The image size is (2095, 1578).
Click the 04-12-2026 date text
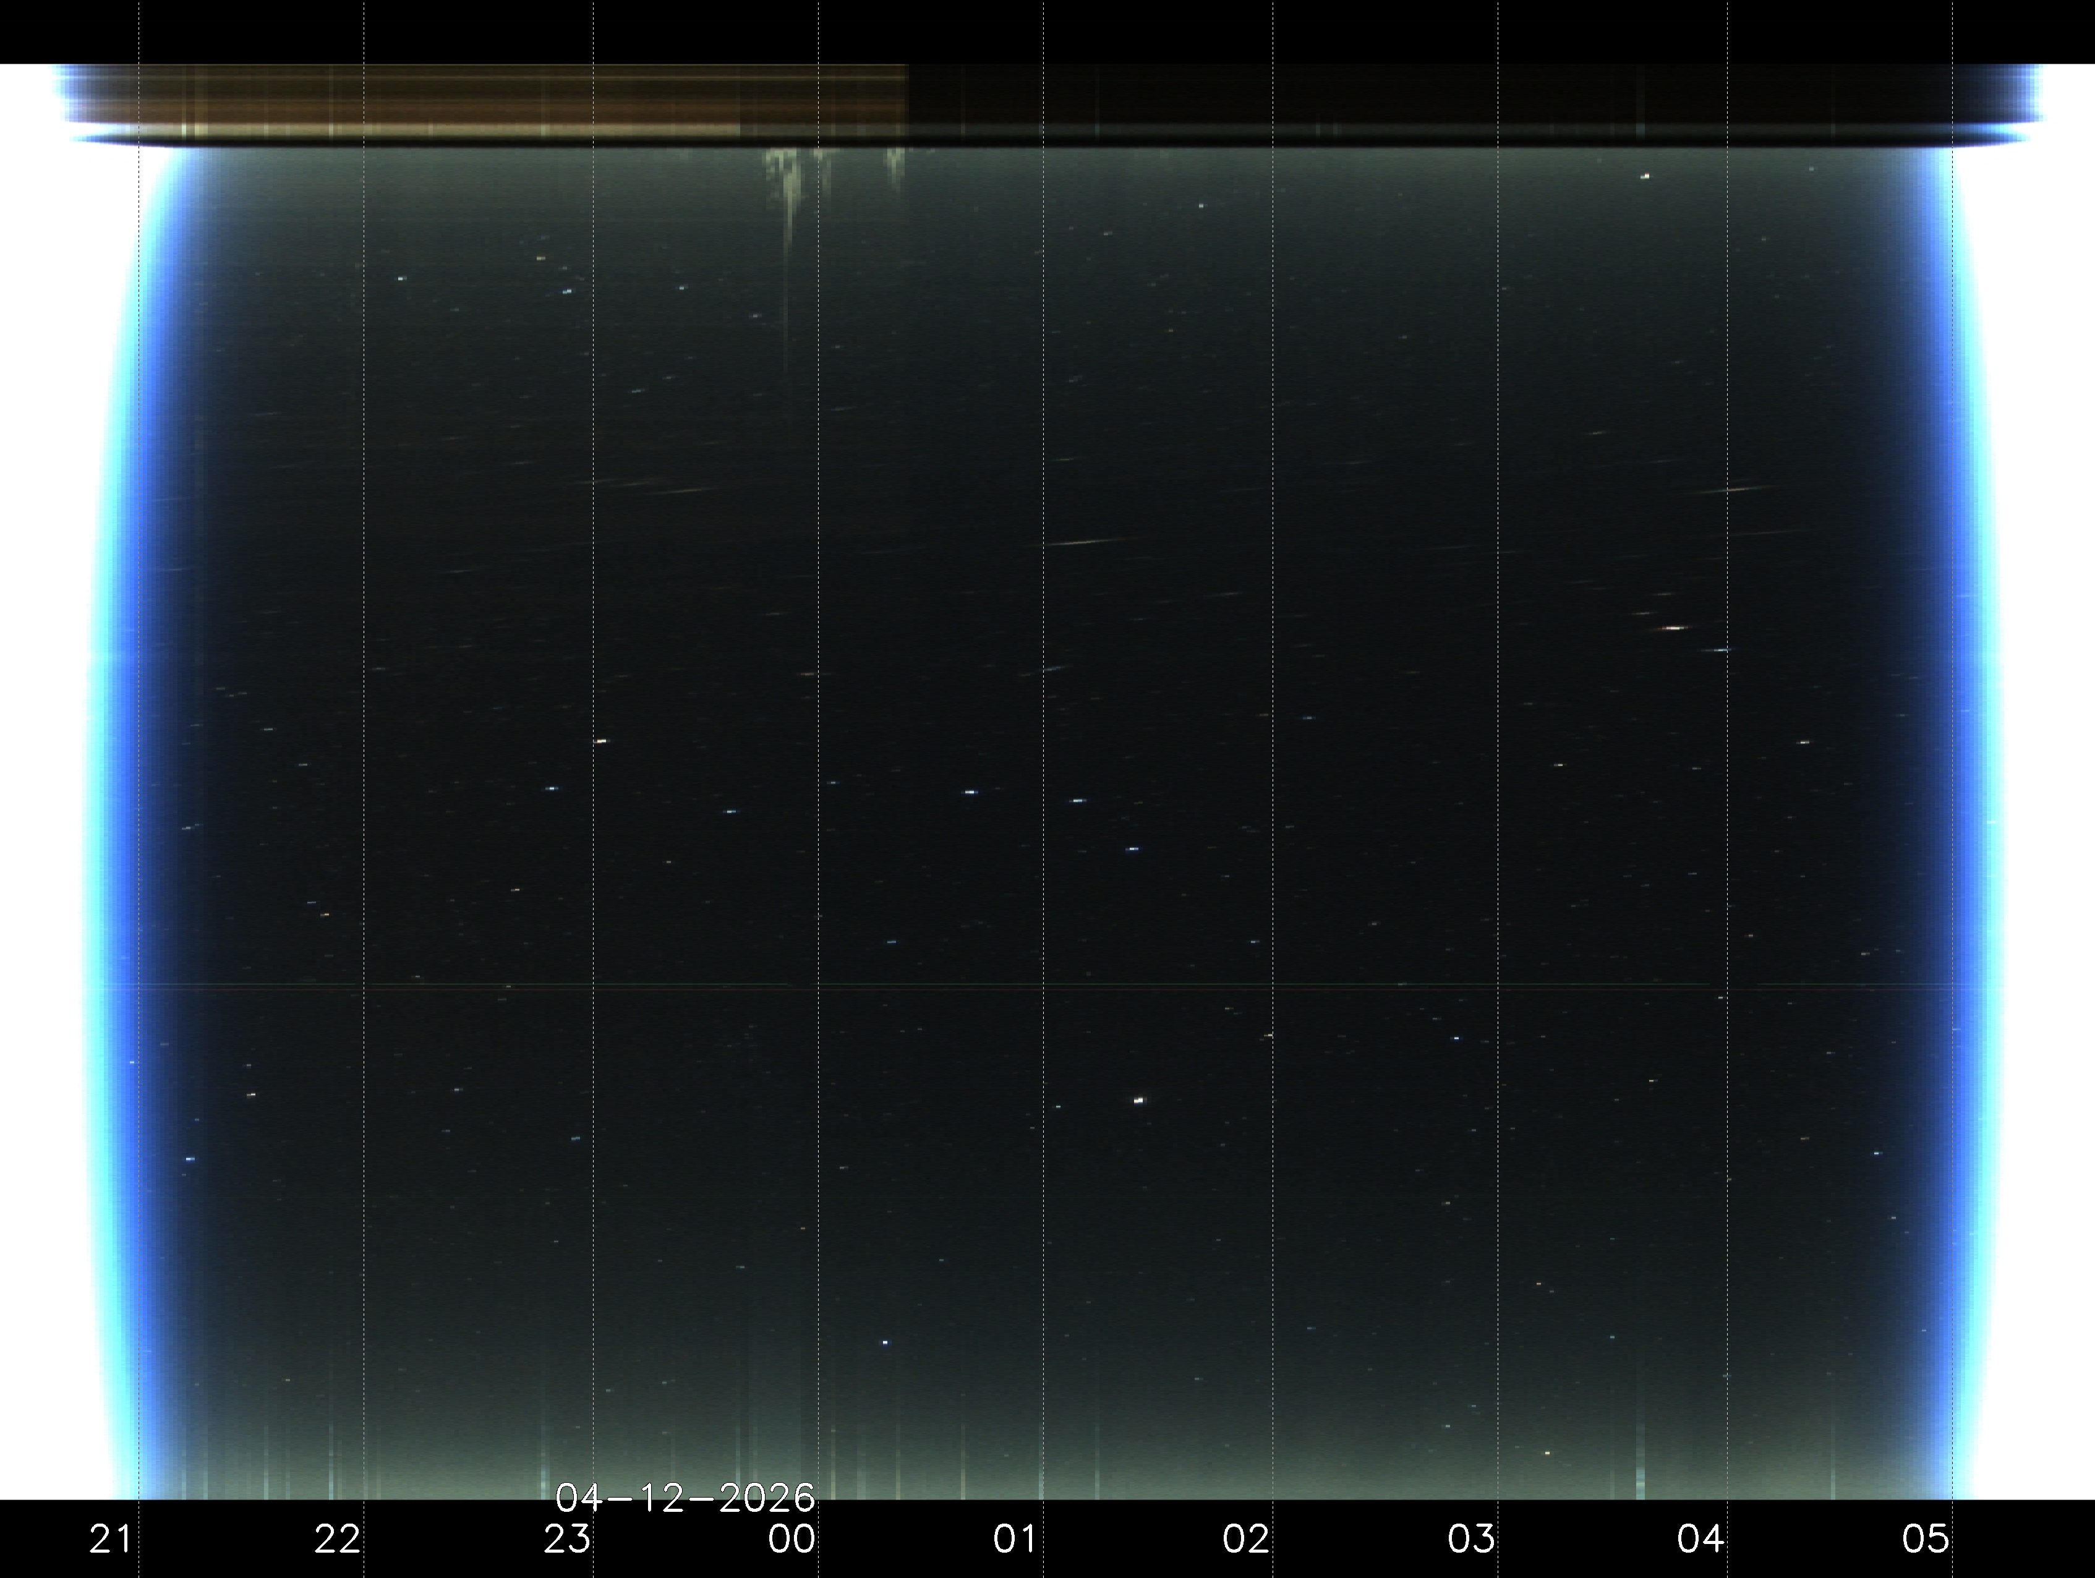(x=684, y=1498)
